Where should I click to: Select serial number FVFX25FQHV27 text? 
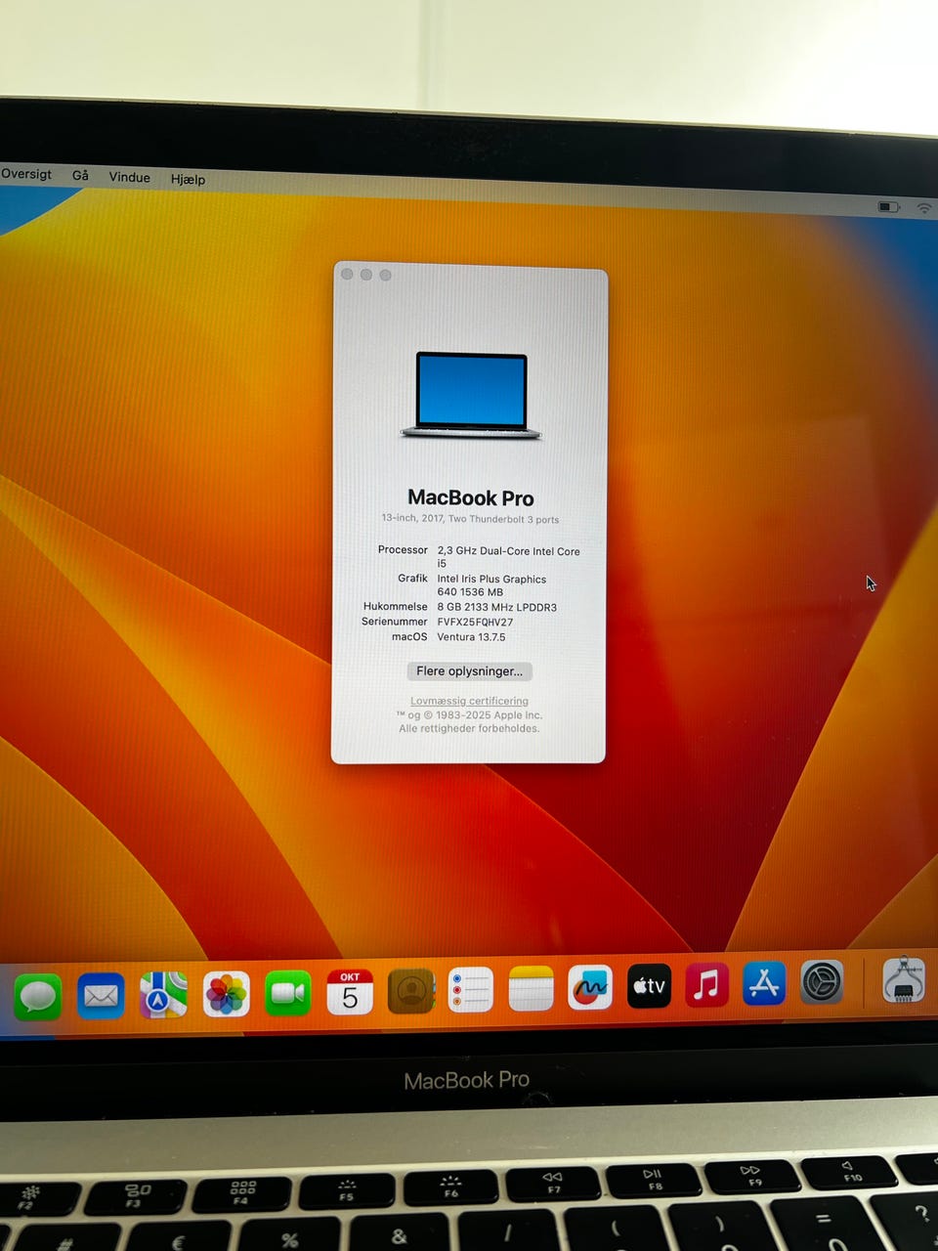tap(475, 622)
